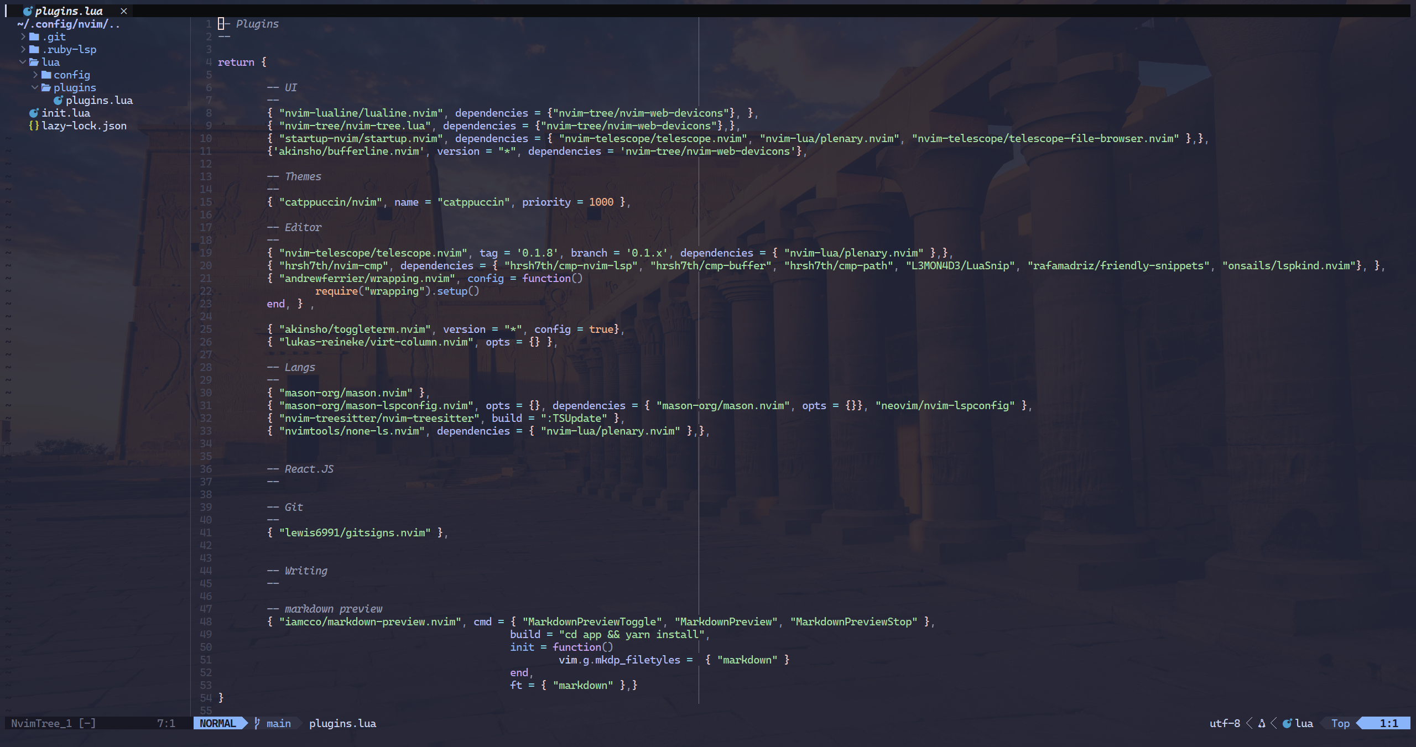Click the open lua folder icon
This screenshot has height=747, width=1416.
point(34,62)
